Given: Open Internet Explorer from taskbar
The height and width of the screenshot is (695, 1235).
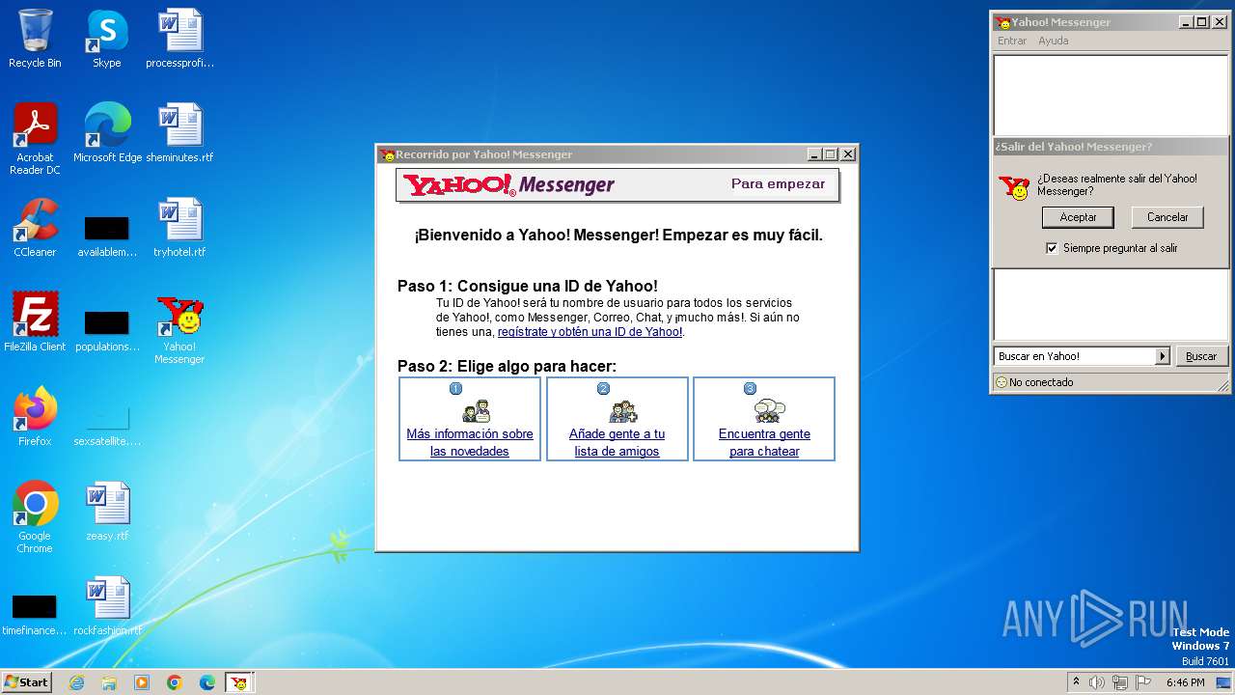Looking at the screenshot, I should pyautogui.click(x=76, y=682).
